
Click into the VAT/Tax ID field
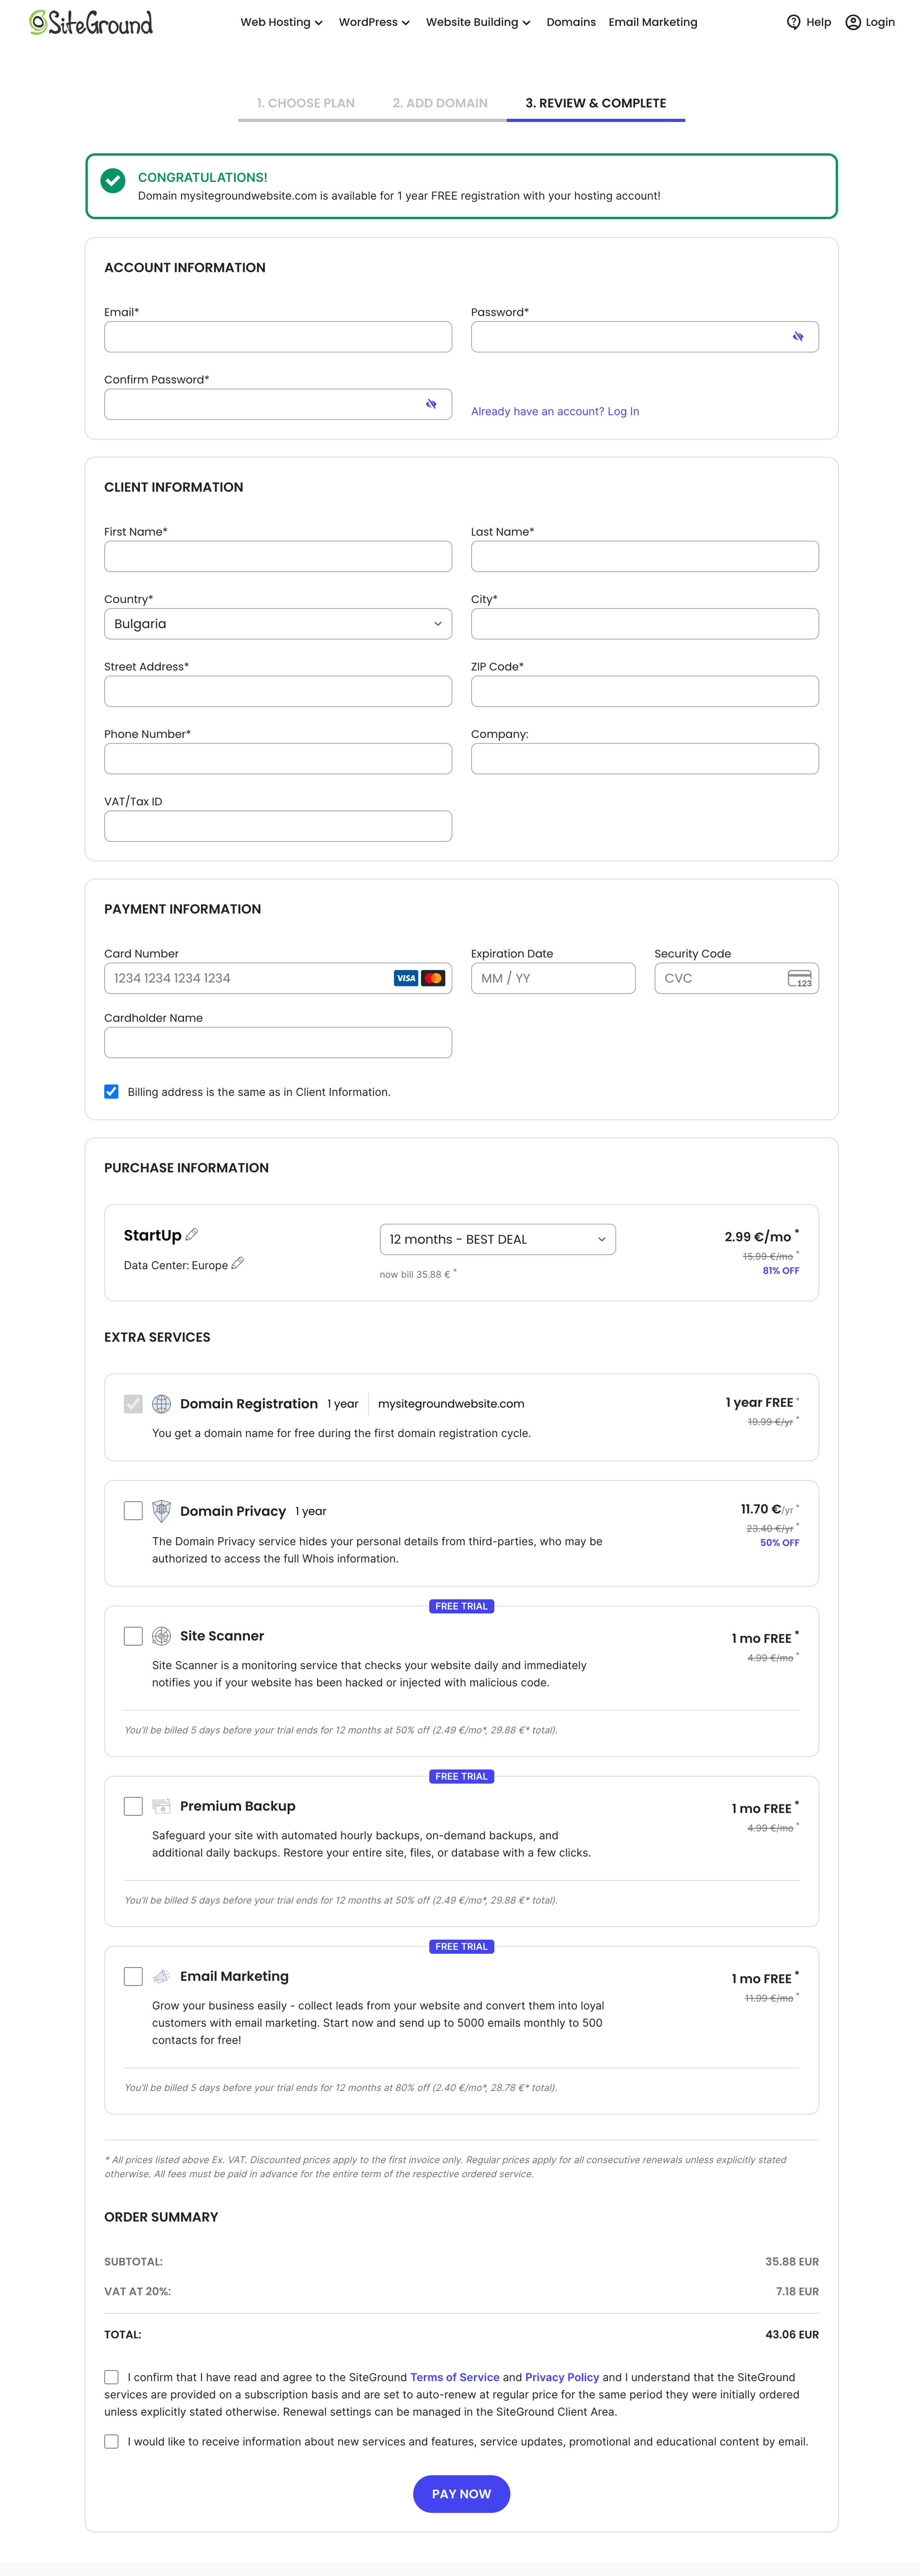click(278, 826)
